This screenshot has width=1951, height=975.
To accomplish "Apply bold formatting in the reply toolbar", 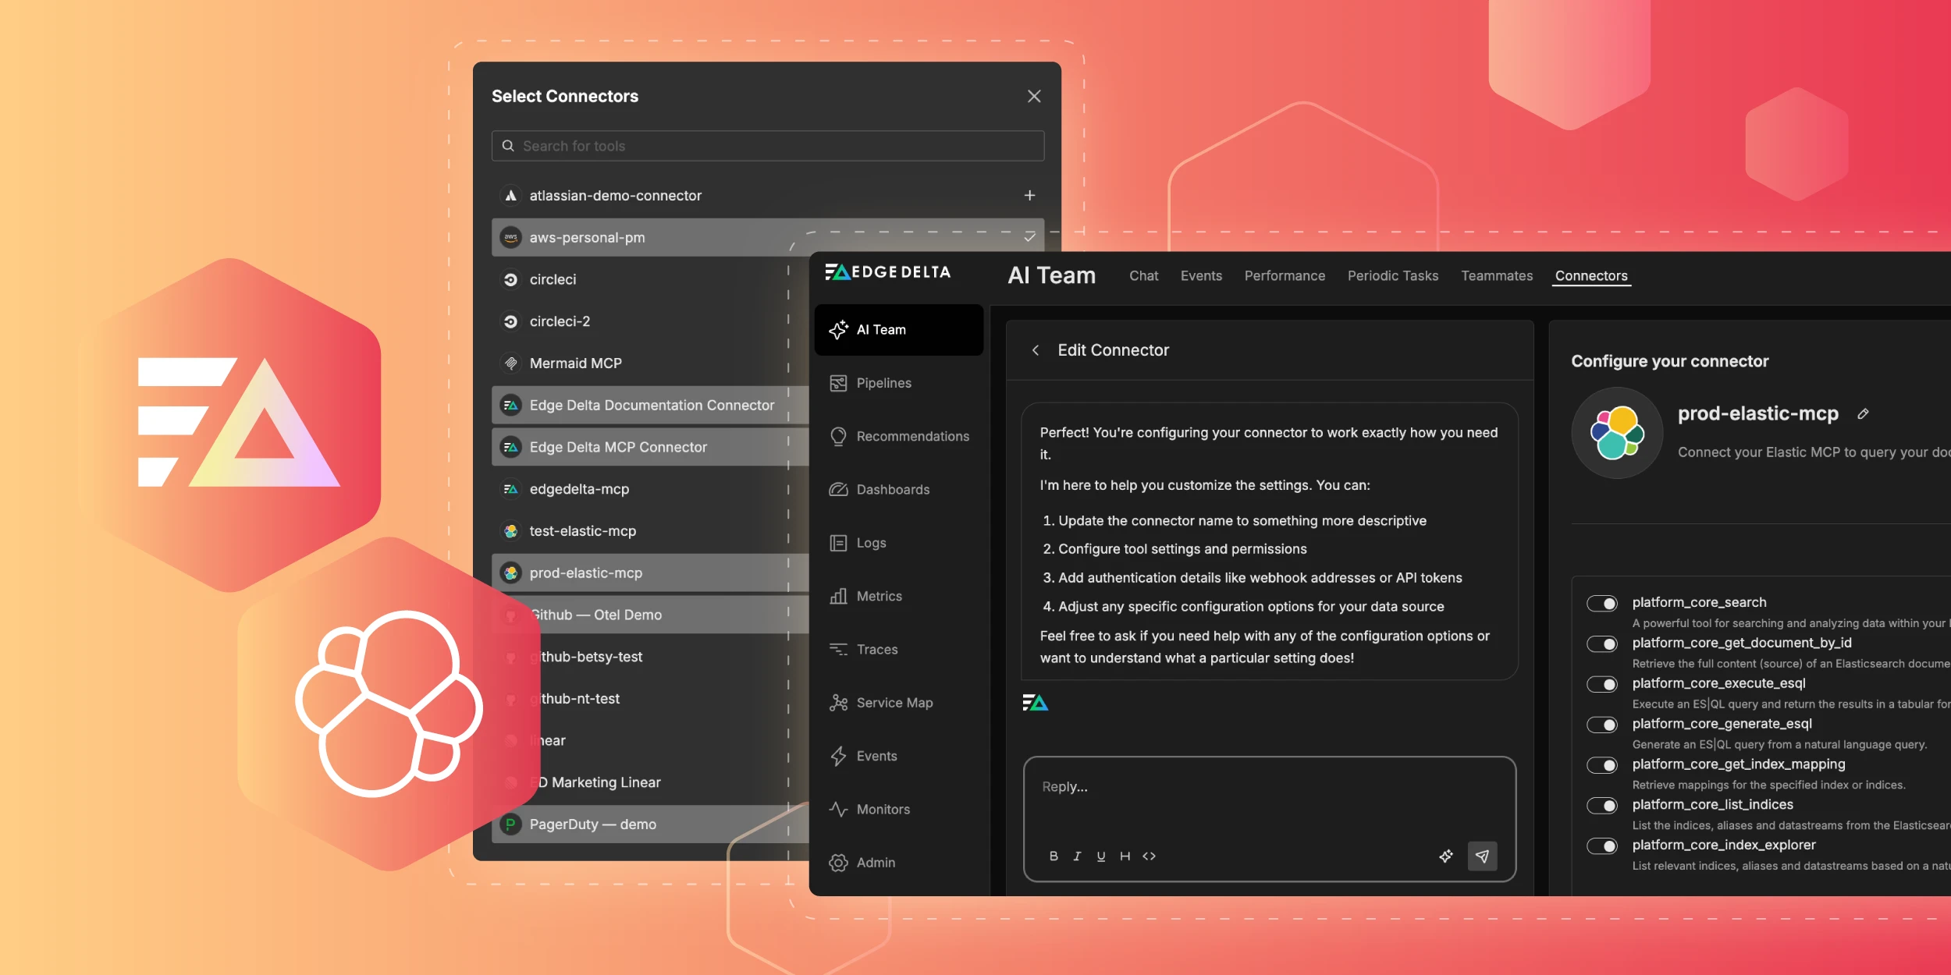I will tap(1054, 856).
